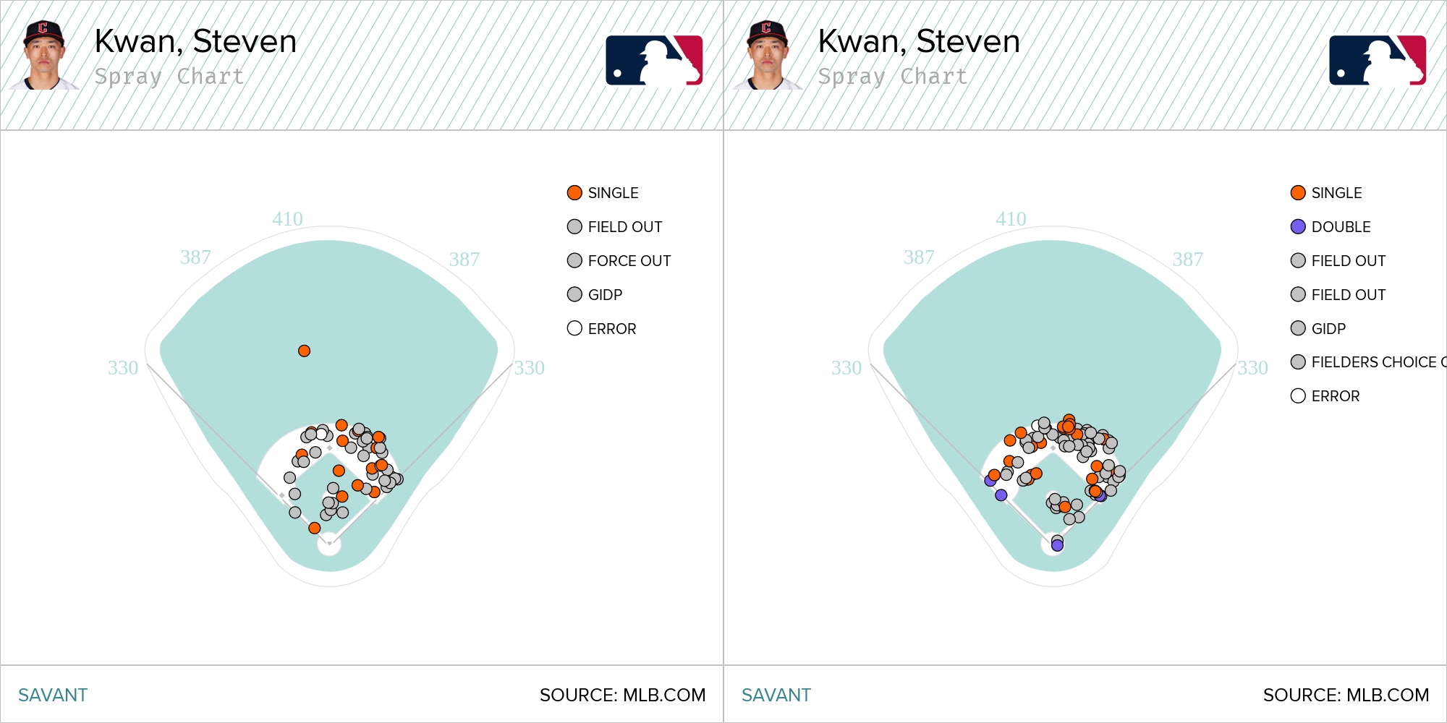Image resolution: width=1447 pixels, height=723 pixels.
Task: Click the orange SINGLE legend dot, left chart
Action: [574, 193]
